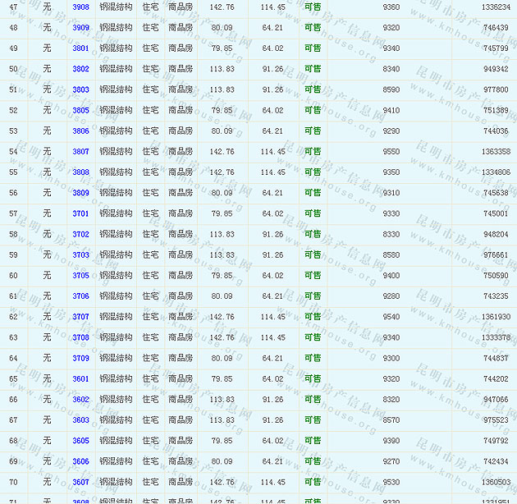This screenshot has height=504, width=517.
Task: Click total price 1363358 cell
Action: [x=495, y=151]
